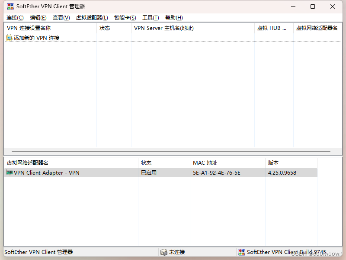Screen dimensions: 346x260
Task: Click the SoftEther icon in status bar
Action: pyautogui.click(x=242, y=252)
